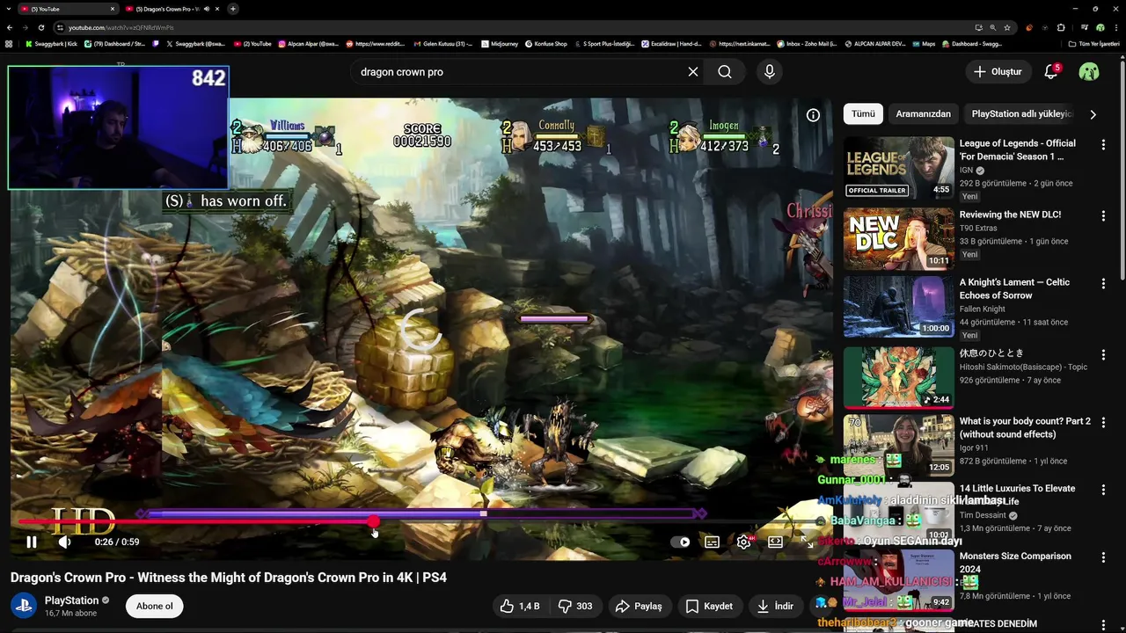Image resolution: width=1126 pixels, height=633 pixels.
Task: Toggle the autoplay switch in the player
Action: pos(681,542)
